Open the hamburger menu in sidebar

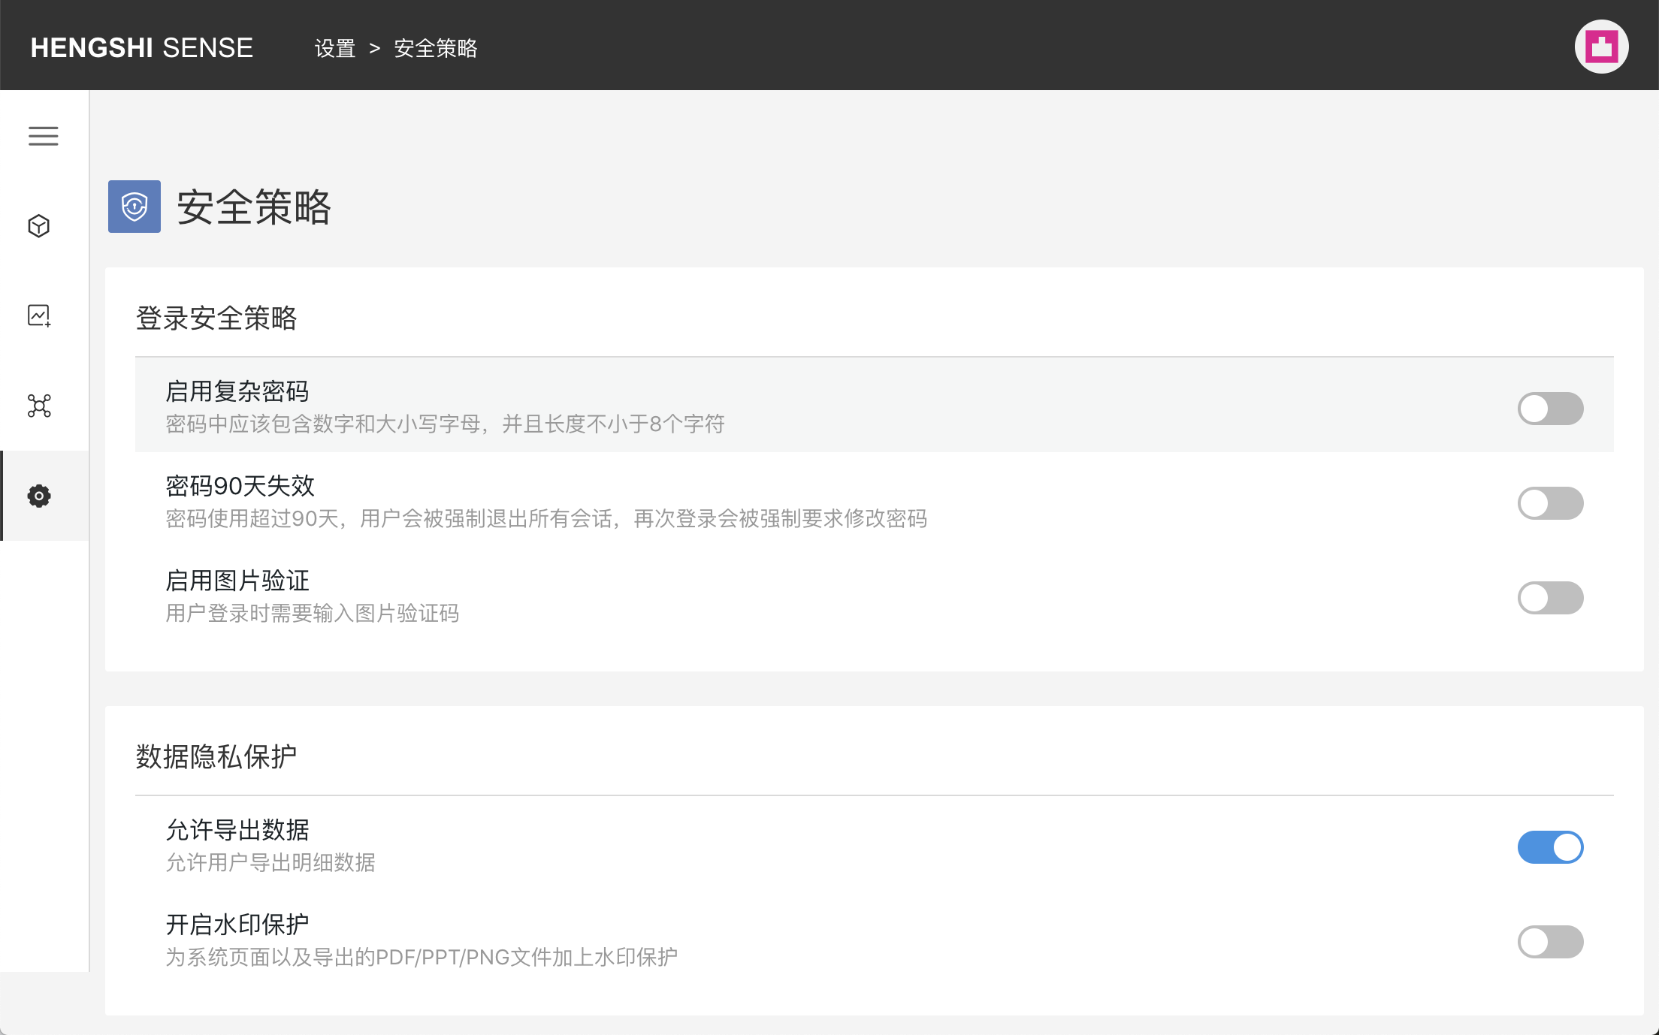click(44, 136)
